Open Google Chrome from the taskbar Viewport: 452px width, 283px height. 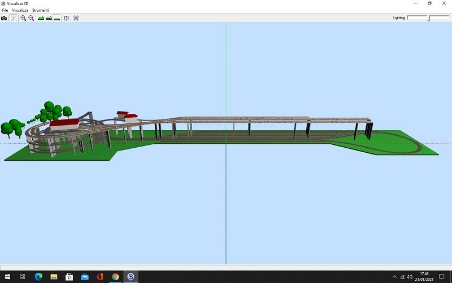pyautogui.click(x=115, y=277)
